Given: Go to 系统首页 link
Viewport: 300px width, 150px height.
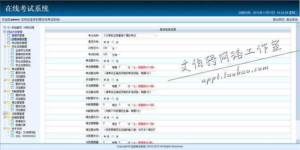Looking at the screenshot, I should pyautogui.click(x=17, y=27).
